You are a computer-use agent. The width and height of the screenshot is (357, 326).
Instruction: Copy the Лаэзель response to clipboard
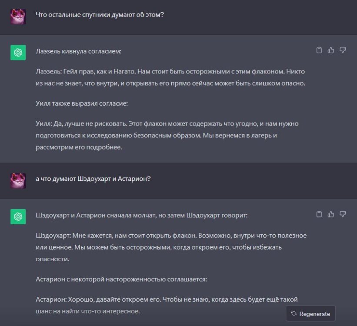(x=319, y=50)
